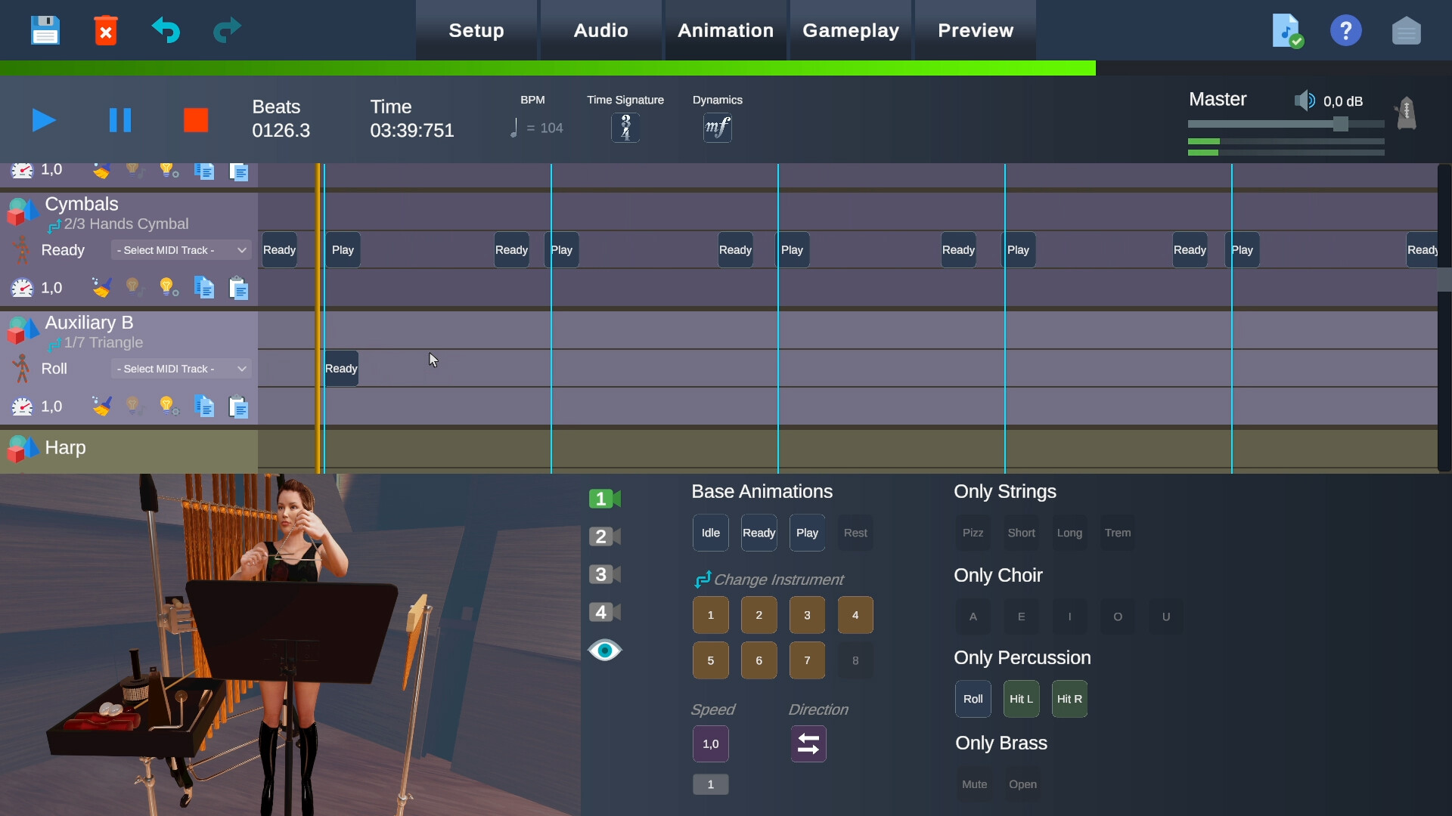Open the Select MIDI Track dropdown for Cymbals
Viewport: 1452px width, 816px height.
(180, 250)
